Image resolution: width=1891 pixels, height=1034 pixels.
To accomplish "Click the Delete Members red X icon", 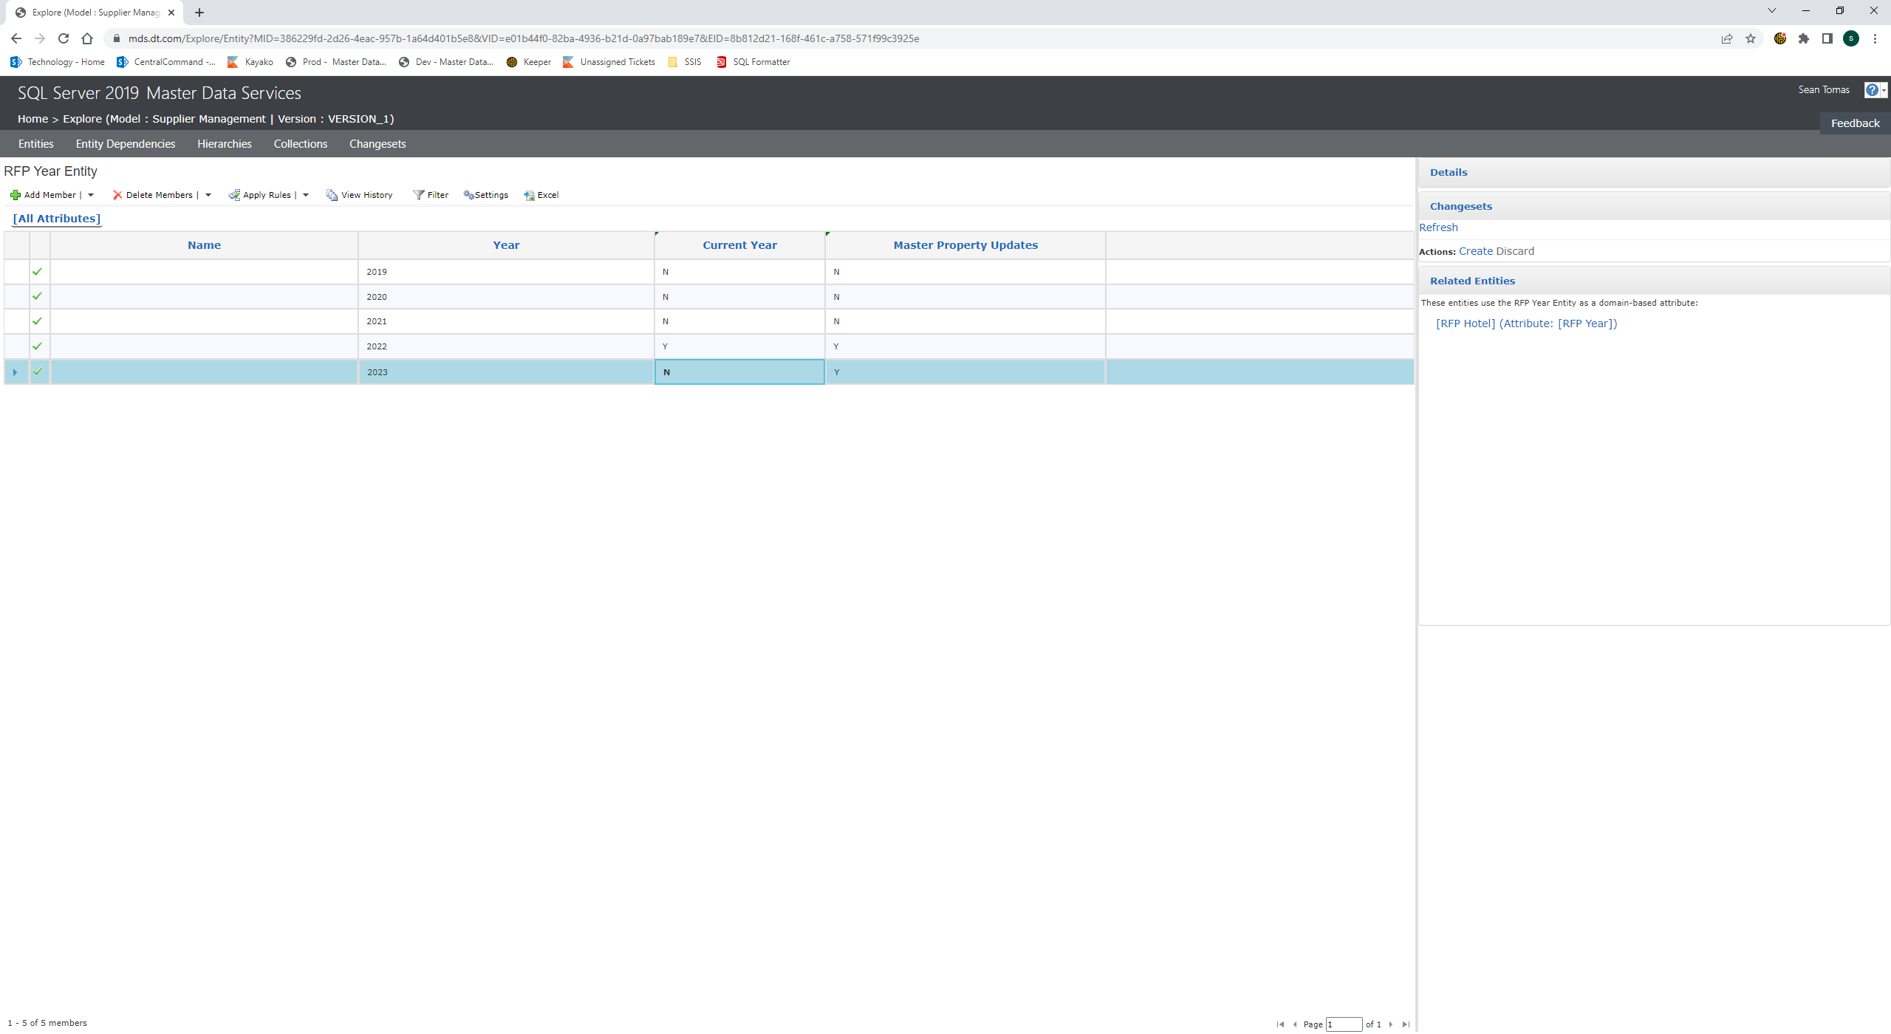I will point(117,195).
